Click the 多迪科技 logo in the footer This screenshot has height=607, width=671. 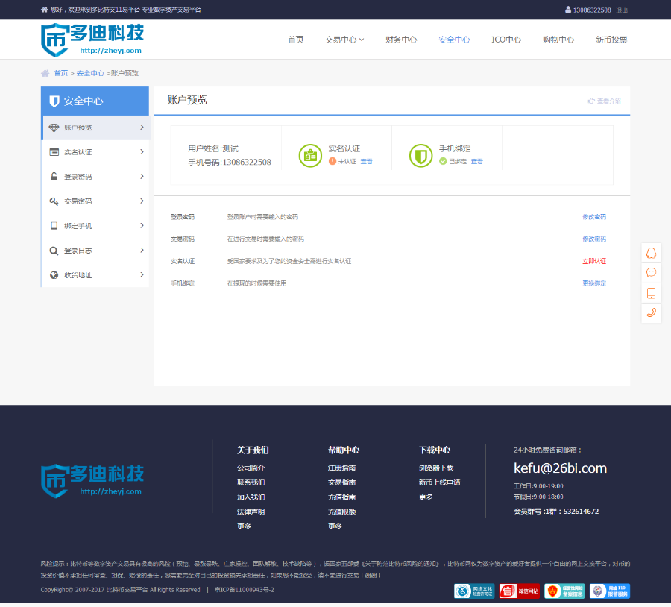(x=92, y=481)
